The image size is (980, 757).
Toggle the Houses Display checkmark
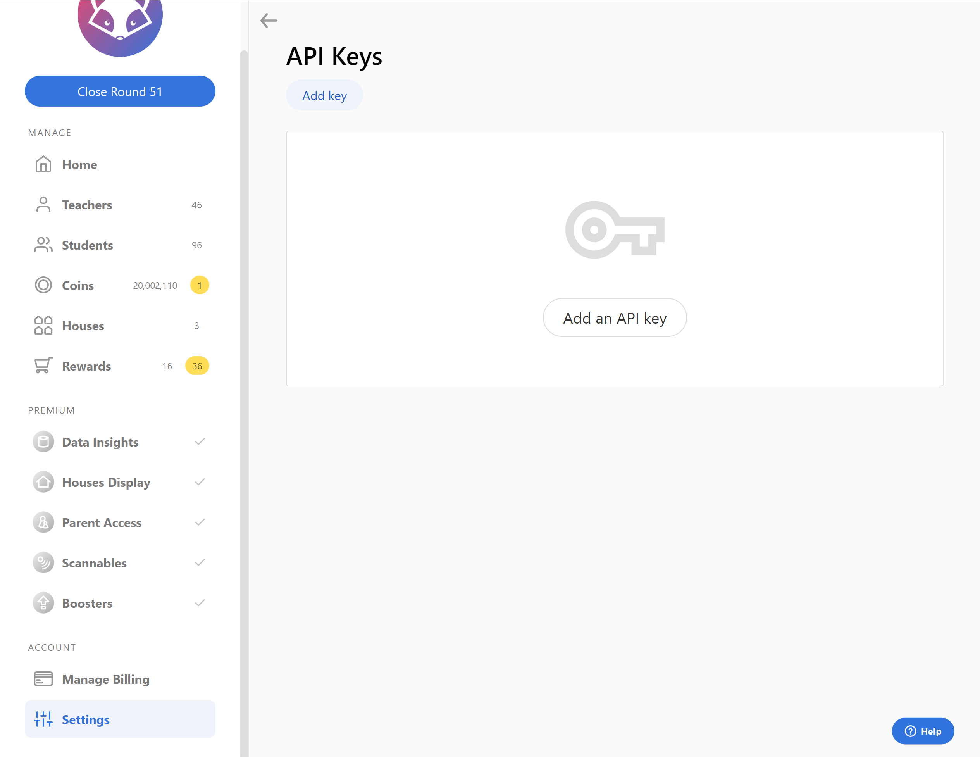[200, 482]
